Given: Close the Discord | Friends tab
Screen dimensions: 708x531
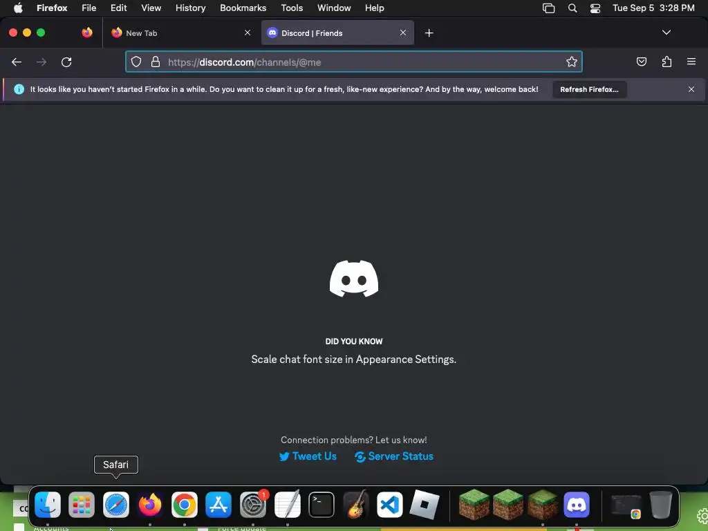Looking at the screenshot, I should (403, 32).
